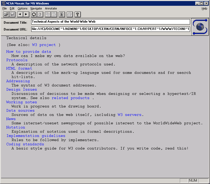Open the Notation link

(15, 127)
